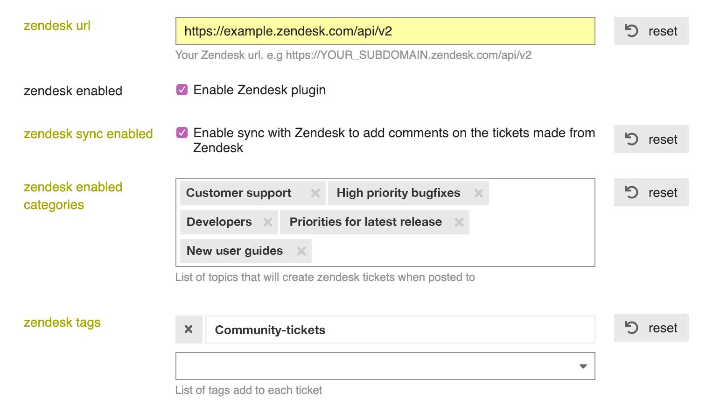This screenshot has height=407, width=713.
Task: Click the empty tags combo box field
Action: pos(373,366)
